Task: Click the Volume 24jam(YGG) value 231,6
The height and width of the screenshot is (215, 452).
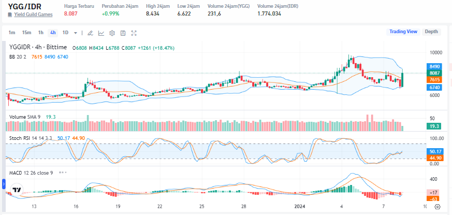Action: pyautogui.click(x=214, y=13)
